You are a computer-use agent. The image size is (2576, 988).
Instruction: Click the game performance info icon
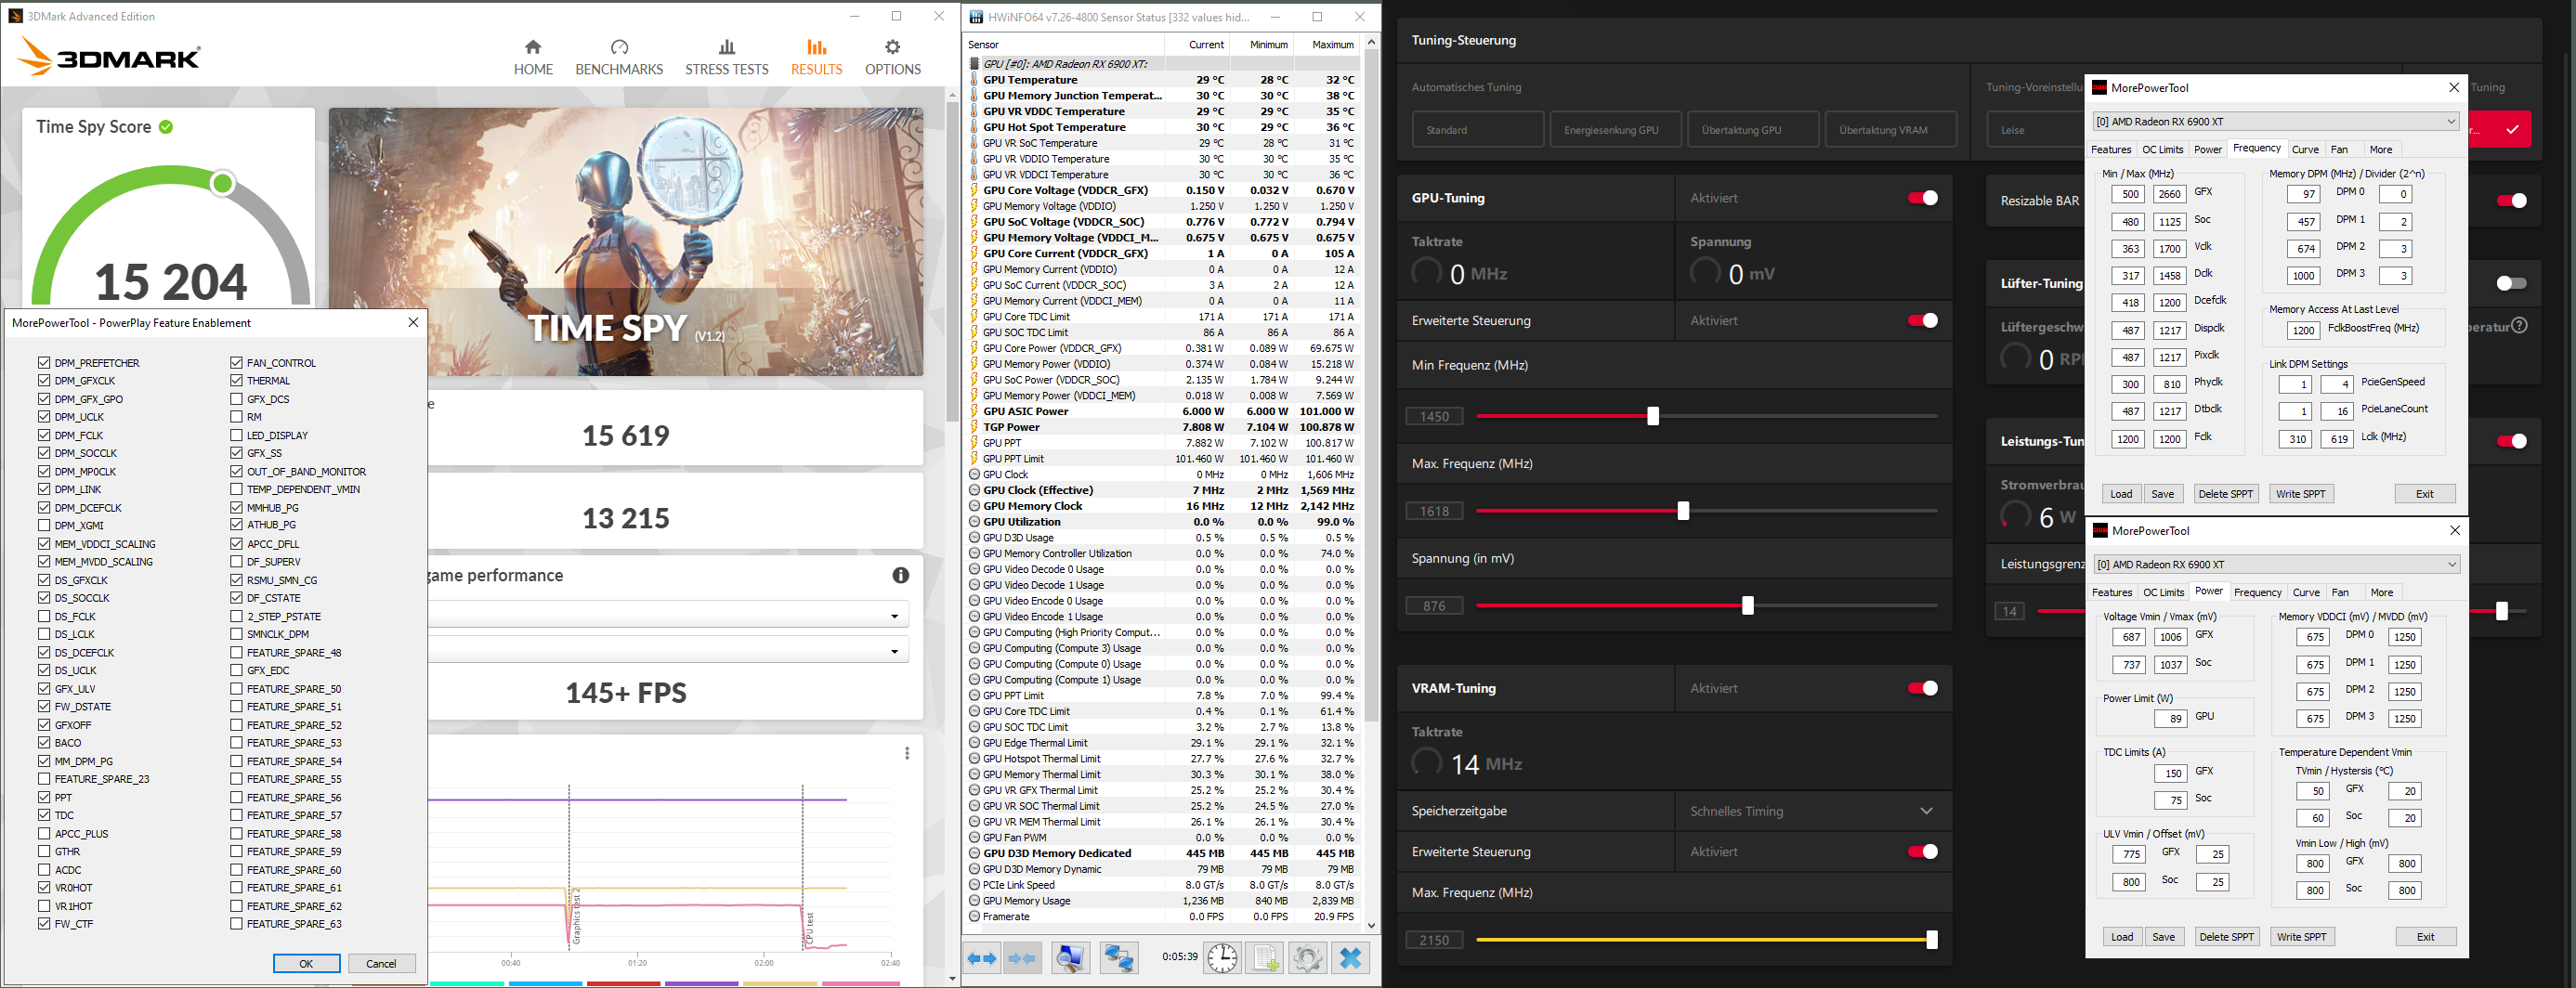[x=901, y=575]
